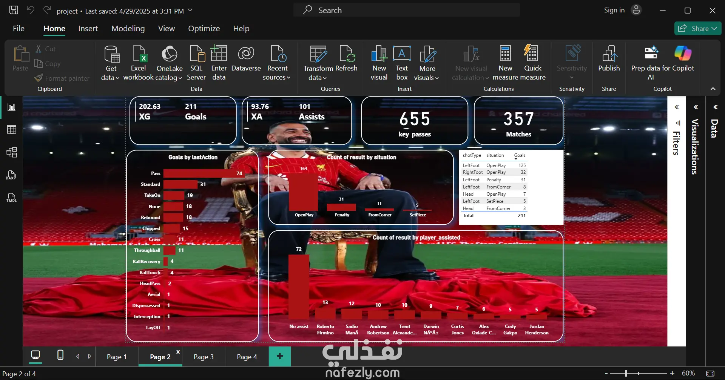Viewport: 725px width, 380px height.
Task: Refresh the data
Action: click(x=347, y=59)
